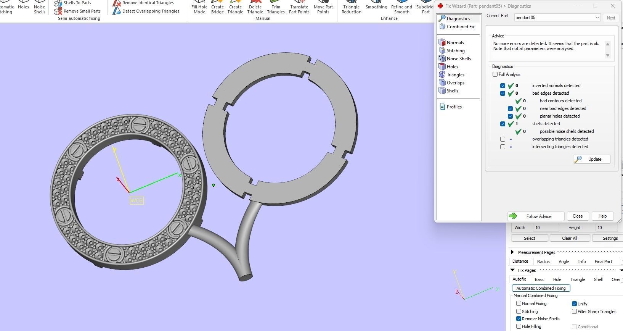Click the Shells To Parts tool

pyautogui.click(x=73, y=3)
